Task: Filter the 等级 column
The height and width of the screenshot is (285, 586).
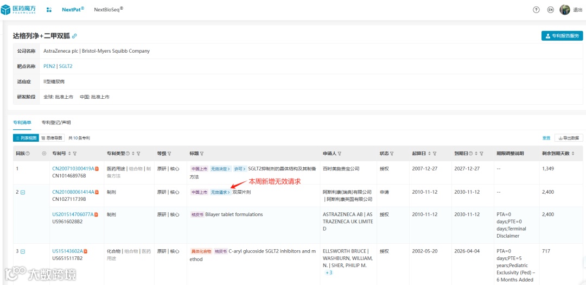Action: 169,153
